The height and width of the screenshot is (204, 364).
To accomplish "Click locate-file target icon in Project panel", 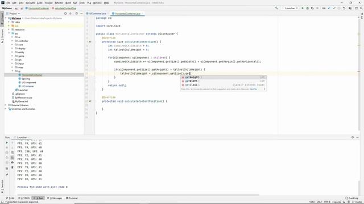I will pyautogui.click(x=65, y=14).
